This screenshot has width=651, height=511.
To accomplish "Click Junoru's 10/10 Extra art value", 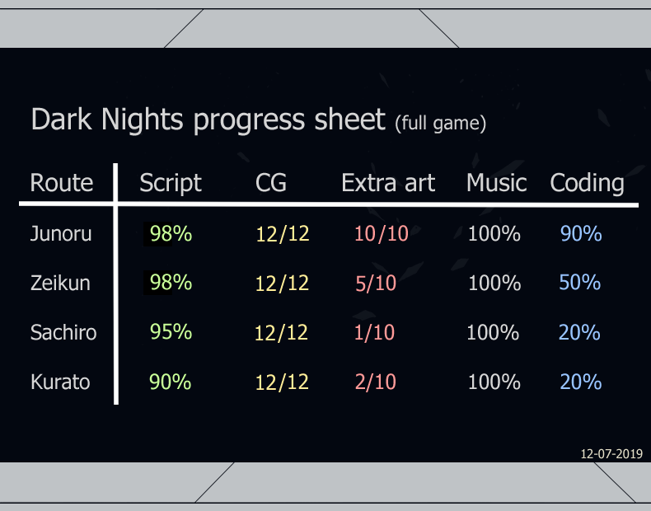I will click(381, 234).
